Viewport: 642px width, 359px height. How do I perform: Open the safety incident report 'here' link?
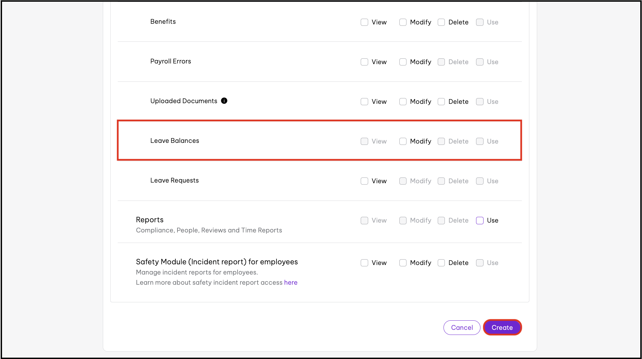tap(290, 283)
